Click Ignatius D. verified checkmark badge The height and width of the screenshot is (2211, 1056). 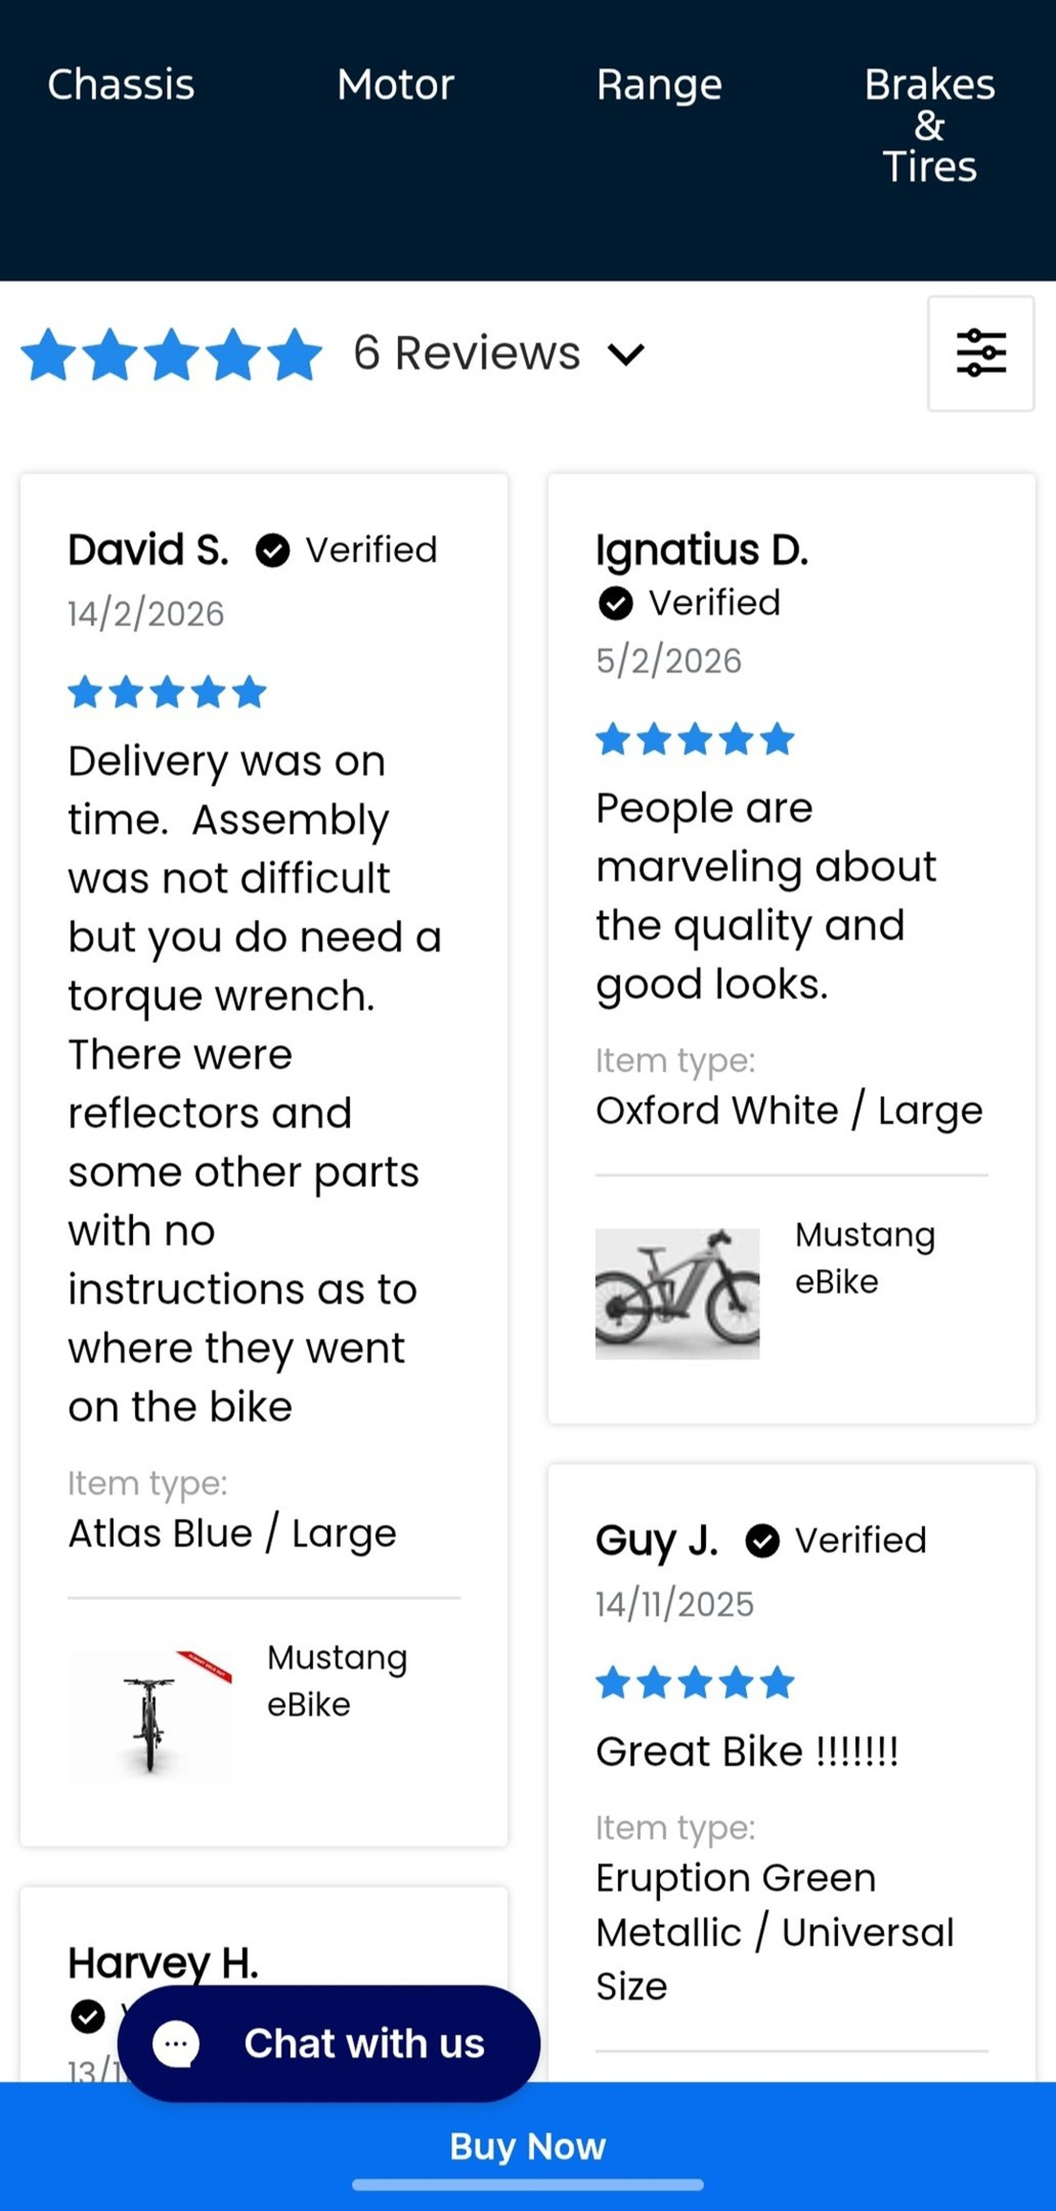tap(615, 604)
